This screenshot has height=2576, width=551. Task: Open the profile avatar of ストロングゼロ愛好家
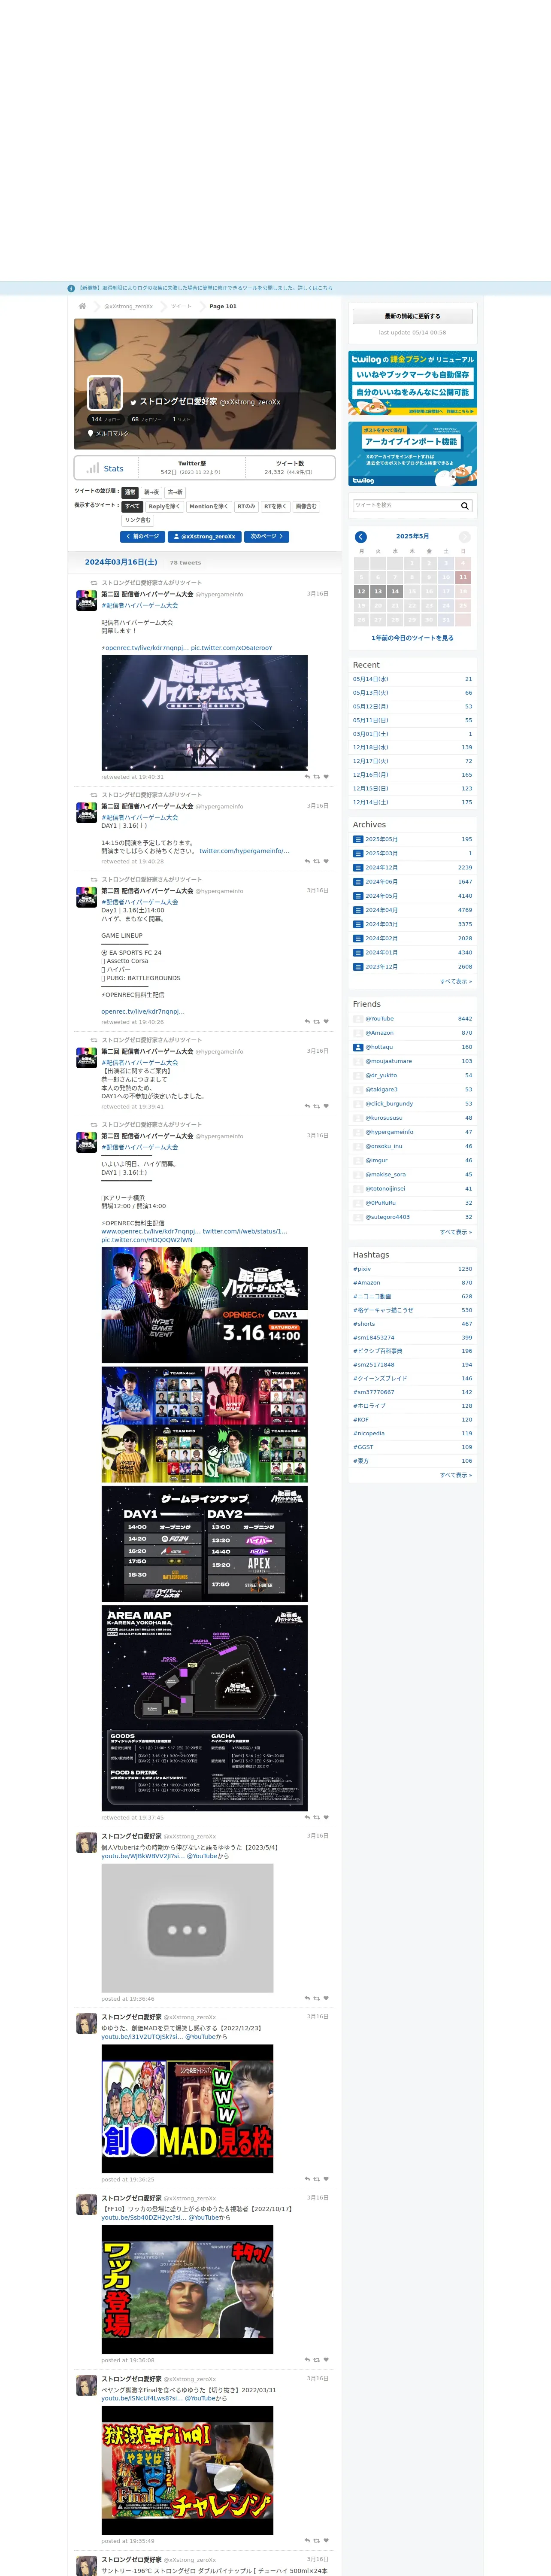[x=105, y=393]
